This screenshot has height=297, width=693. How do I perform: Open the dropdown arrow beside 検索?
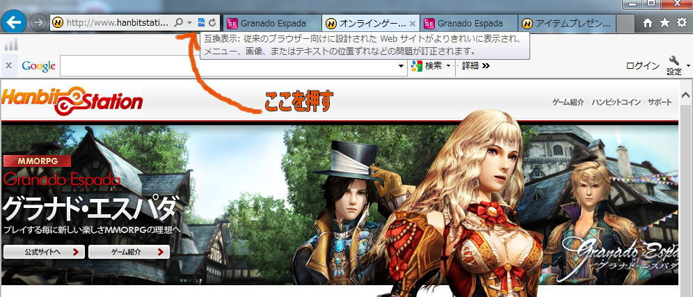[x=448, y=66]
